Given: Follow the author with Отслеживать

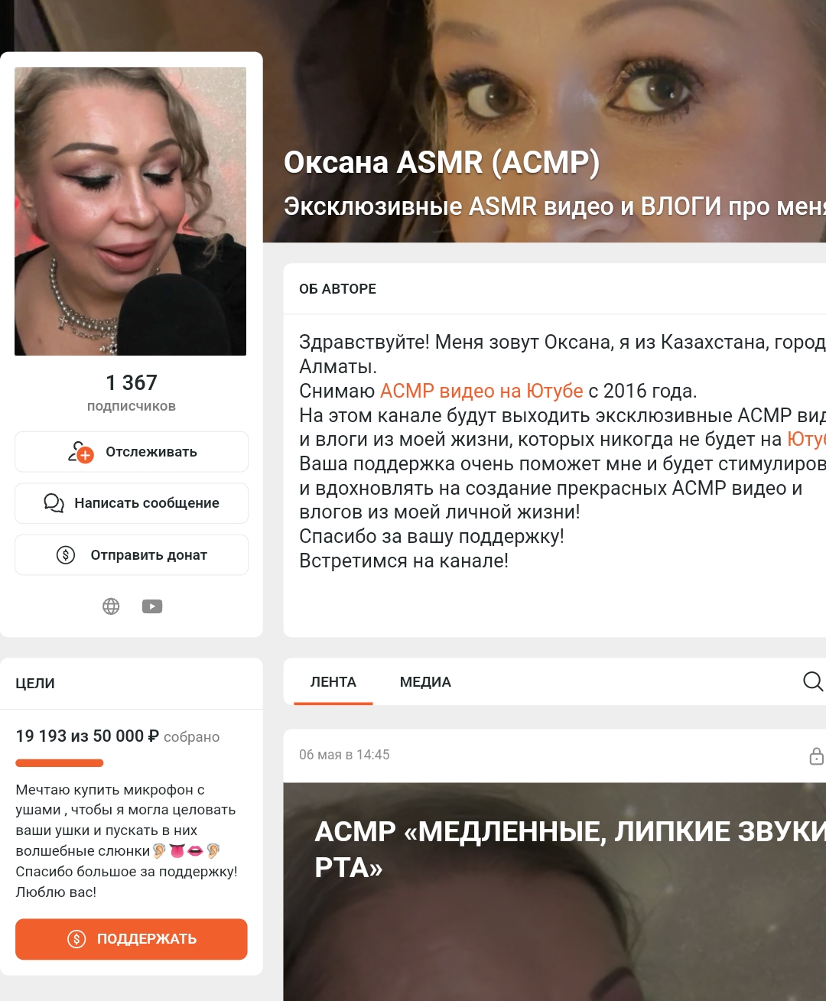Looking at the screenshot, I should [x=132, y=452].
